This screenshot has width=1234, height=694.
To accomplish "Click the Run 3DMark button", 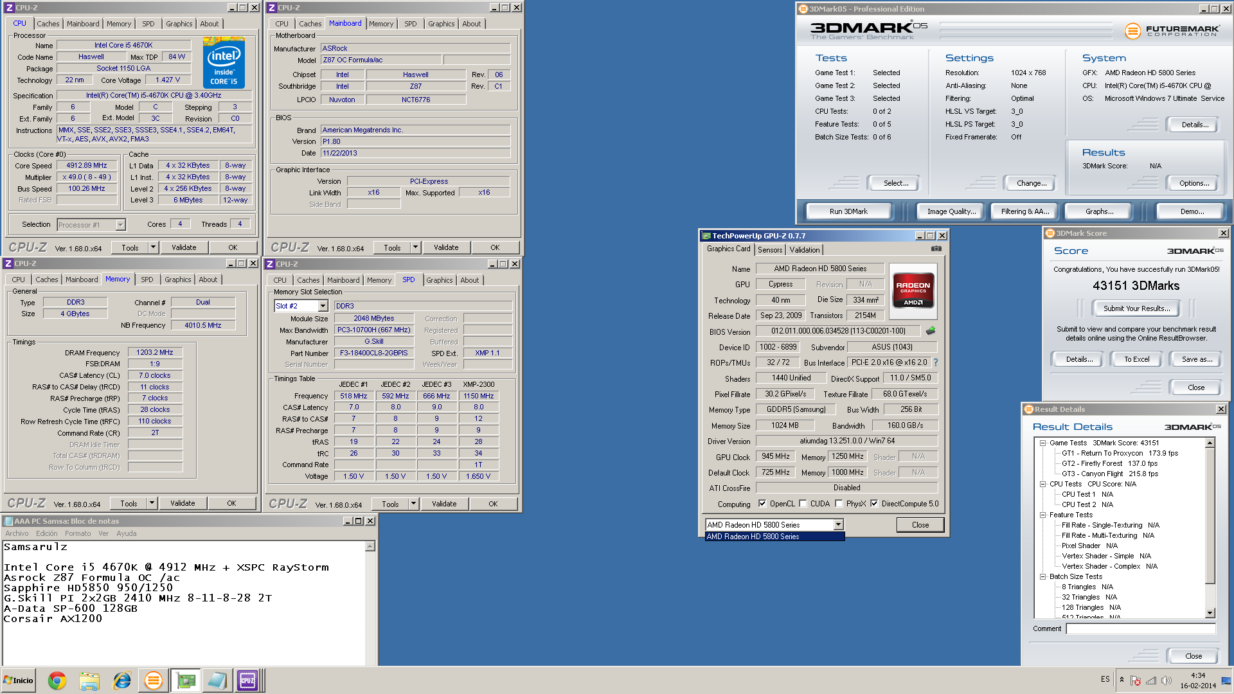I will (848, 211).
